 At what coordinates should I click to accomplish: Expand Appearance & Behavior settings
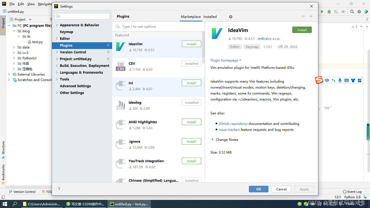point(57,25)
